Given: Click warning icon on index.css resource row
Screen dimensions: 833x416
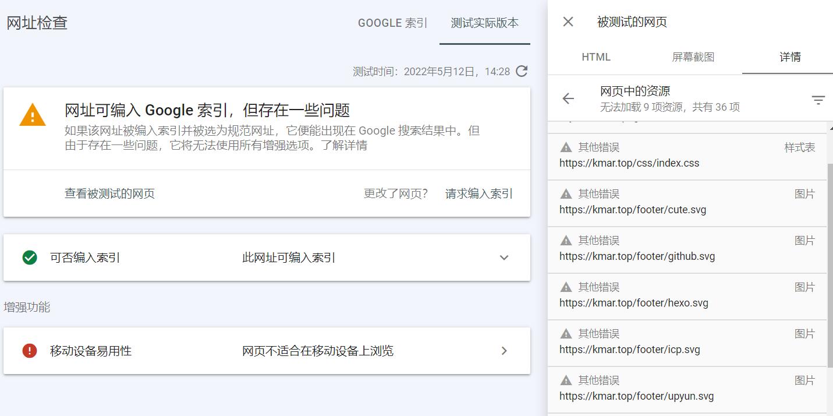Looking at the screenshot, I should coord(566,147).
